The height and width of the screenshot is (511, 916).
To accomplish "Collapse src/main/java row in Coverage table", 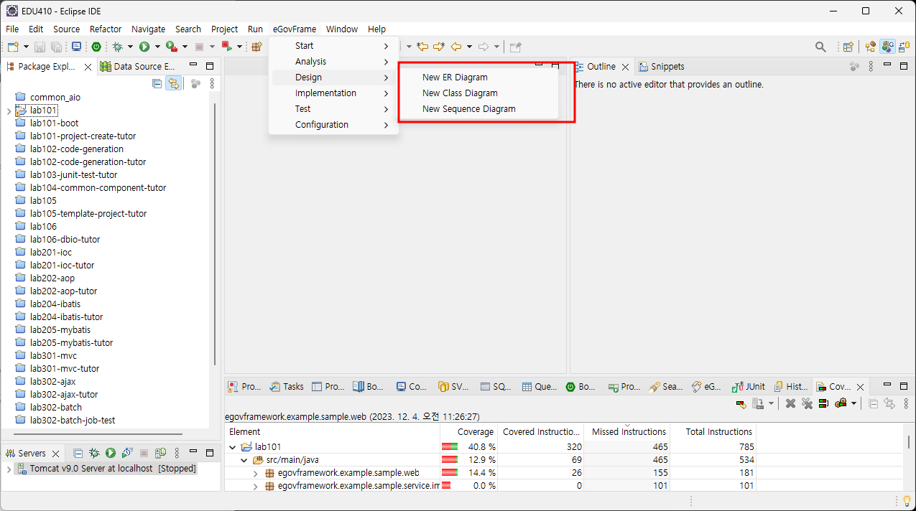I will [x=244, y=460].
